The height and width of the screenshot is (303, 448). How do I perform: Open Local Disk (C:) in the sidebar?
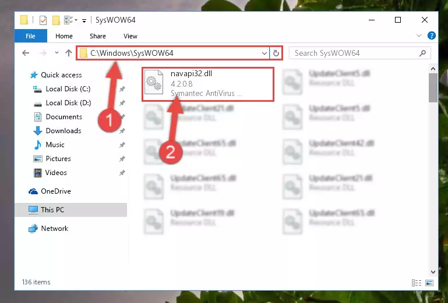pyautogui.click(x=68, y=89)
